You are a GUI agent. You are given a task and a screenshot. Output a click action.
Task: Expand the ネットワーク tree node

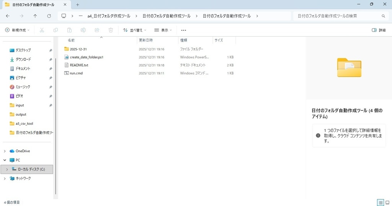pyautogui.click(x=5, y=179)
